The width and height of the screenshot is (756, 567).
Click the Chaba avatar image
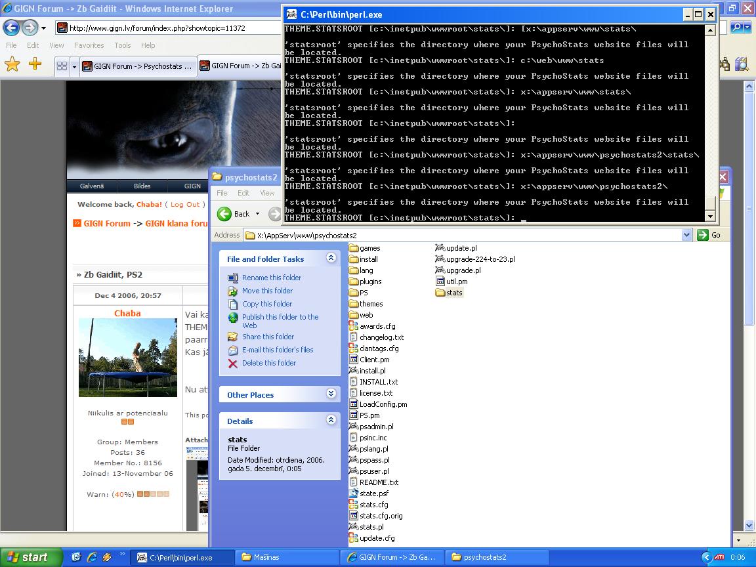pos(128,357)
